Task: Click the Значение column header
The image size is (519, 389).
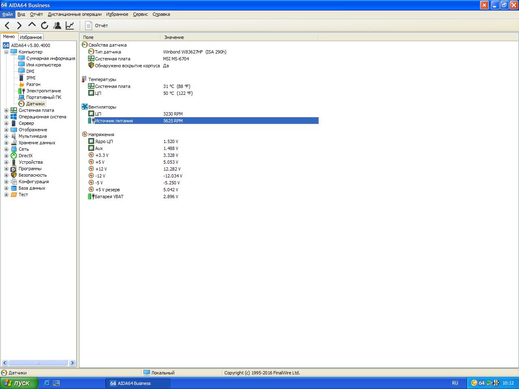Action: [x=239, y=37]
